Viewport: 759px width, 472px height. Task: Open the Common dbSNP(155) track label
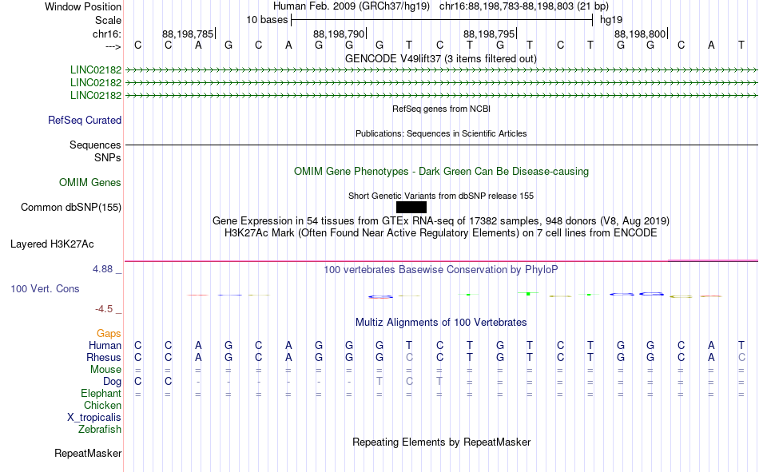pos(71,207)
